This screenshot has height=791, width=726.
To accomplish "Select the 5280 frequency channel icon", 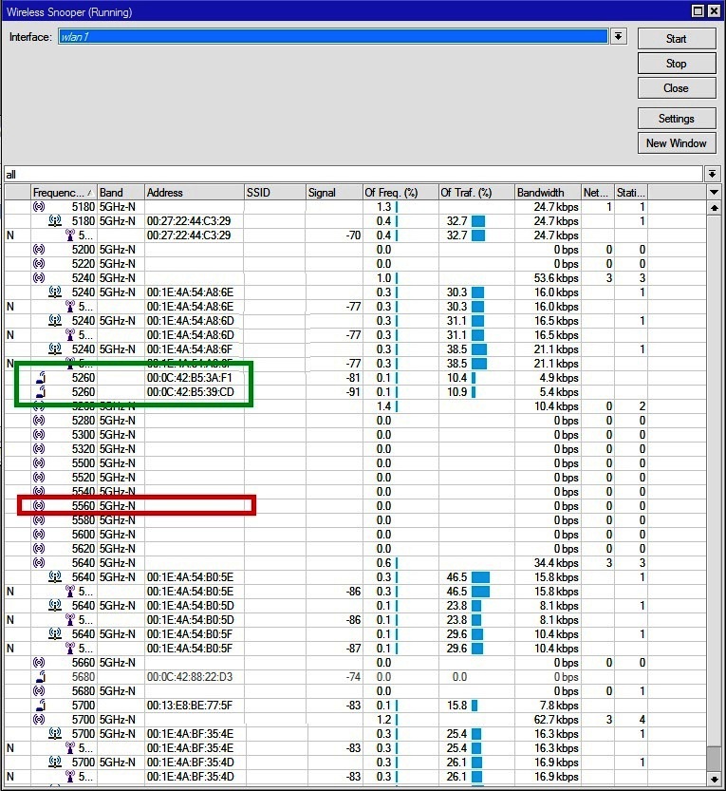I will click(39, 421).
